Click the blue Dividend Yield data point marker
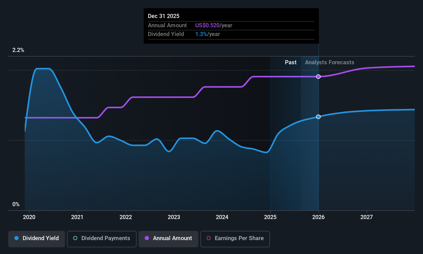This screenshot has width=423, height=254. pyautogui.click(x=318, y=117)
